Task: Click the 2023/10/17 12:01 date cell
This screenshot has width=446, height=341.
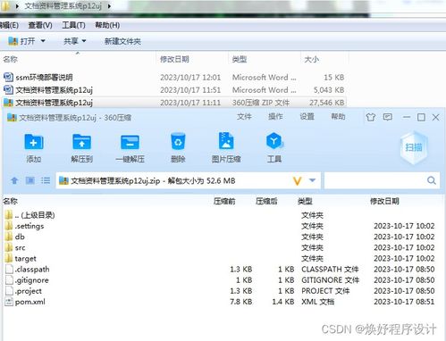Action: [190, 78]
